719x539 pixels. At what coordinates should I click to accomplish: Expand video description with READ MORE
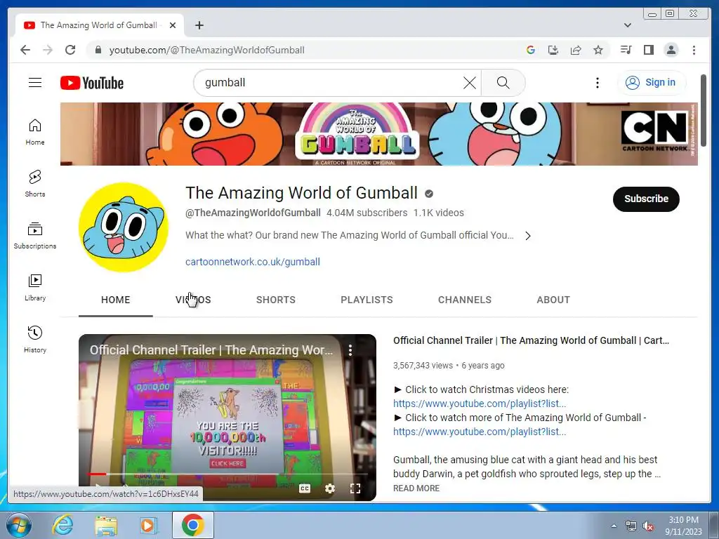(416, 488)
